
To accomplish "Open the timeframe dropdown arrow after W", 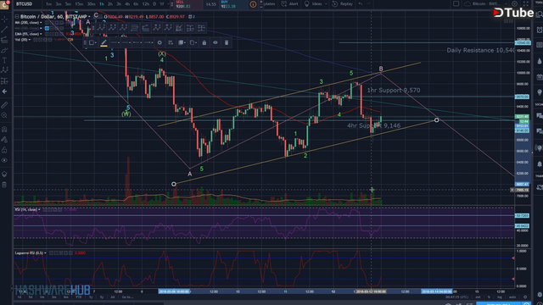I will (168, 4).
